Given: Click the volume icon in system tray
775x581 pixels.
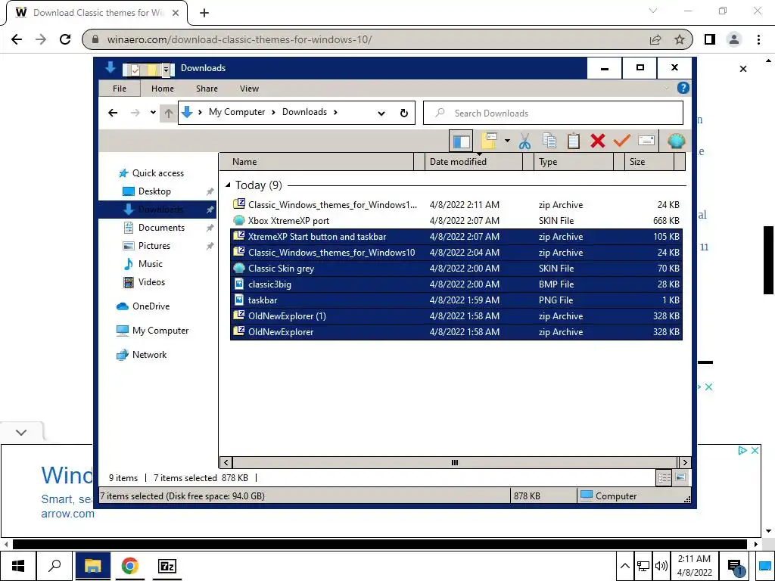Looking at the screenshot, I should (x=660, y=566).
